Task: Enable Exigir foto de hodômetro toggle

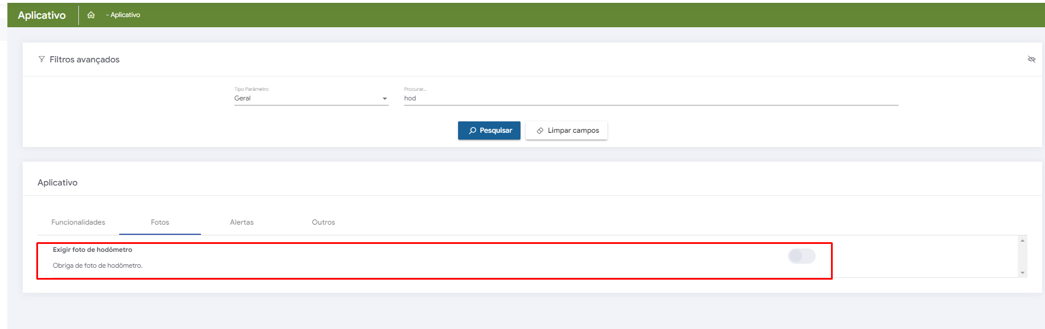Action: click(x=801, y=256)
